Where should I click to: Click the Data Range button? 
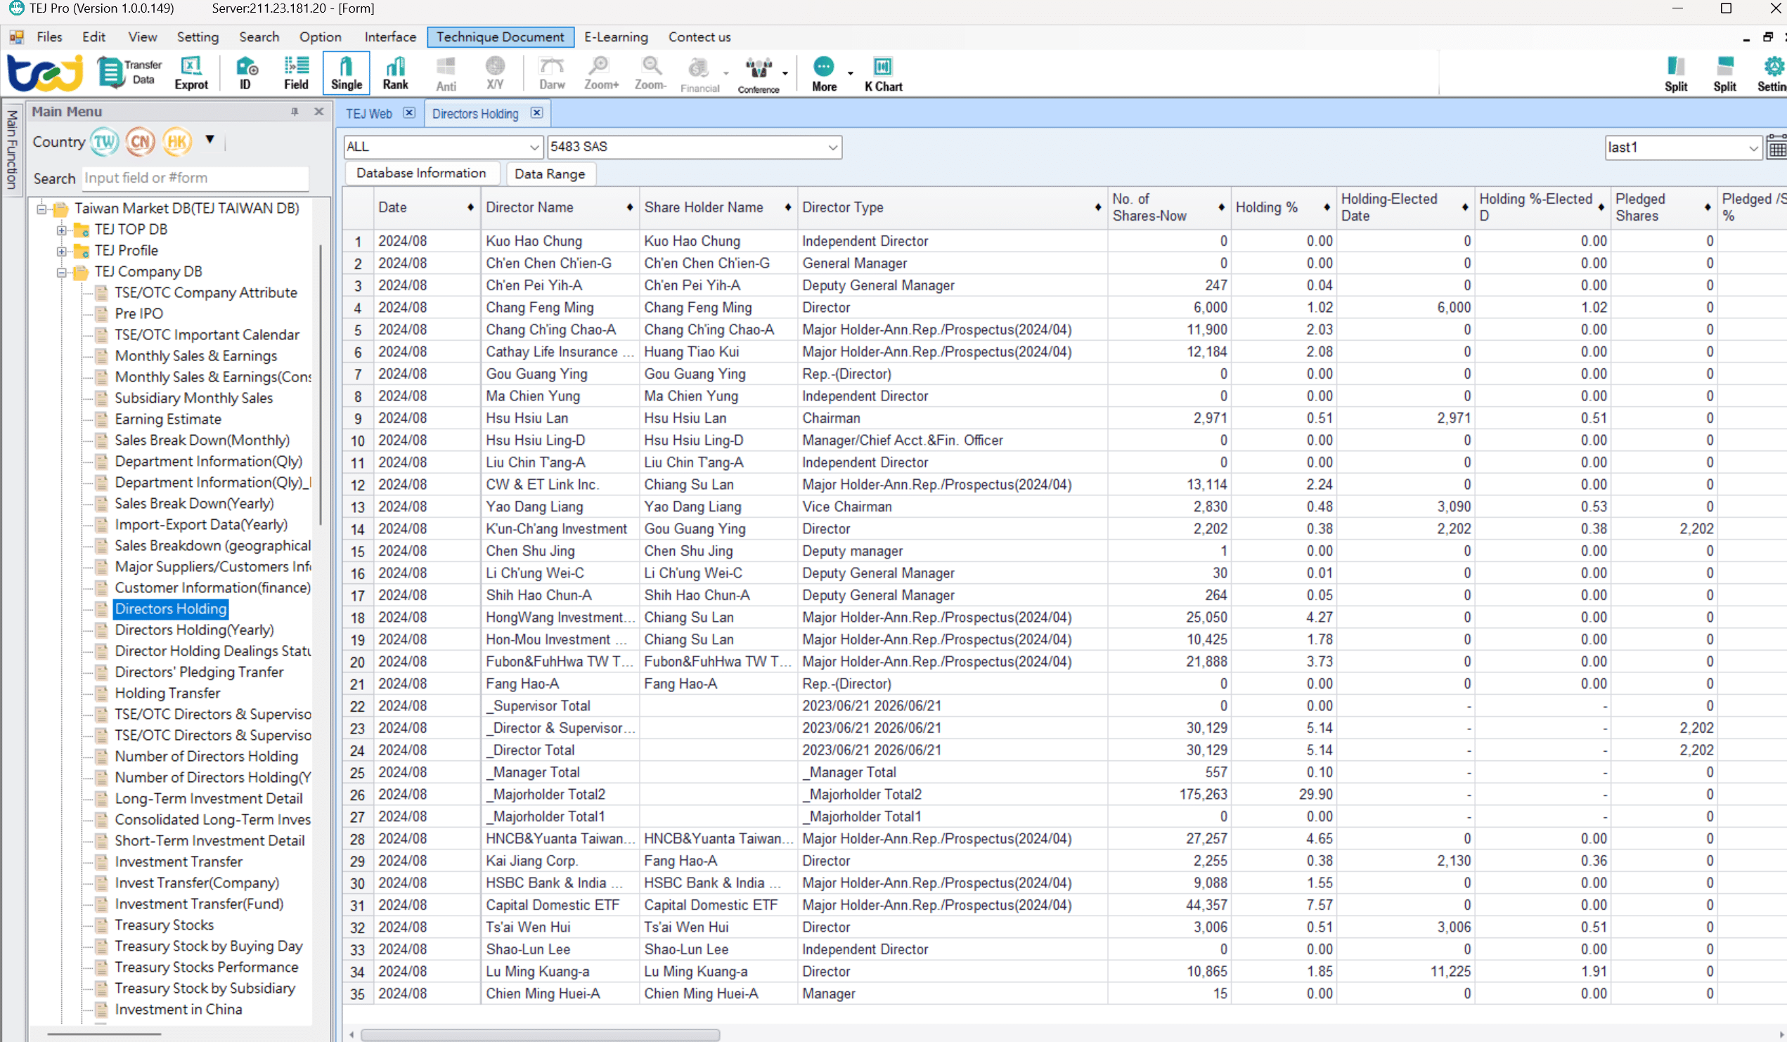(x=550, y=174)
